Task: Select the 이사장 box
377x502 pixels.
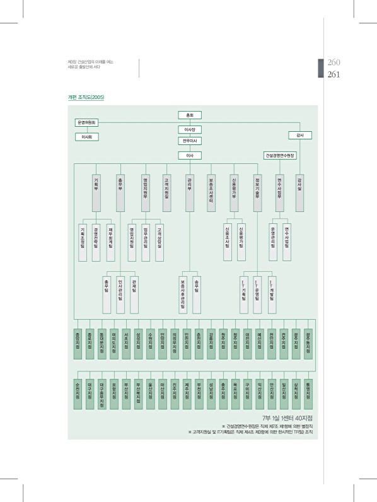Action: point(190,130)
